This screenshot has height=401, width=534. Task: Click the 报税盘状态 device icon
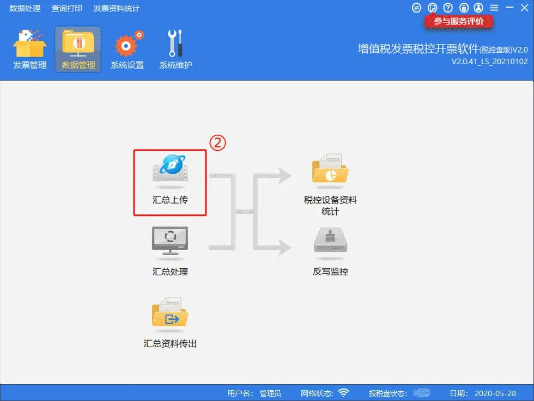click(422, 393)
